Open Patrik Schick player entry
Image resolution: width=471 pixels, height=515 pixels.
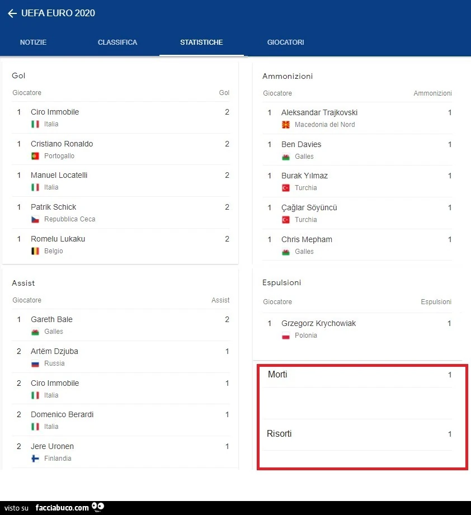tap(53, 207)
